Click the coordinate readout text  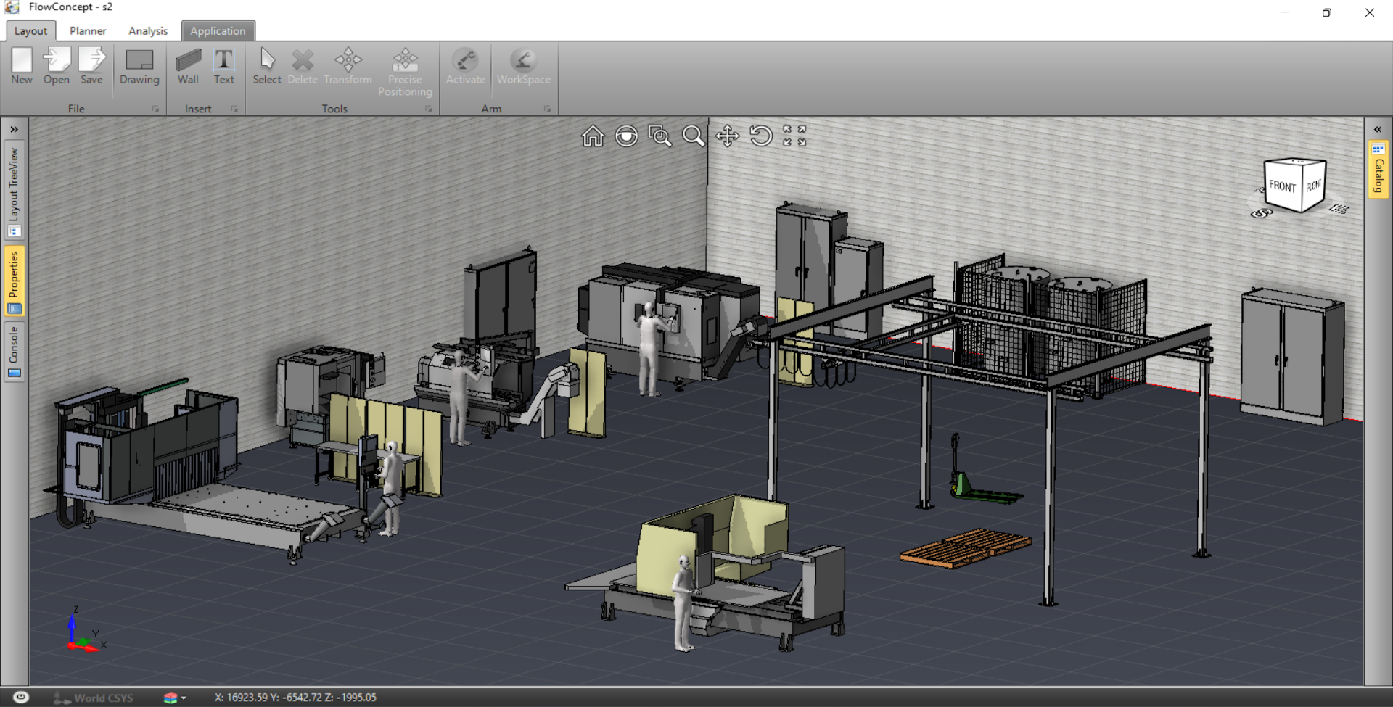click(x=295, y=698)
